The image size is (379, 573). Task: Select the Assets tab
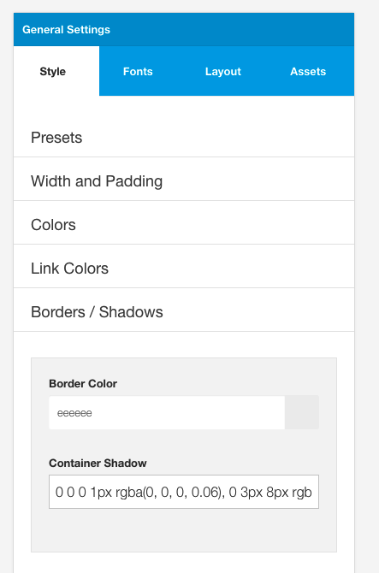tap(308, 71)
